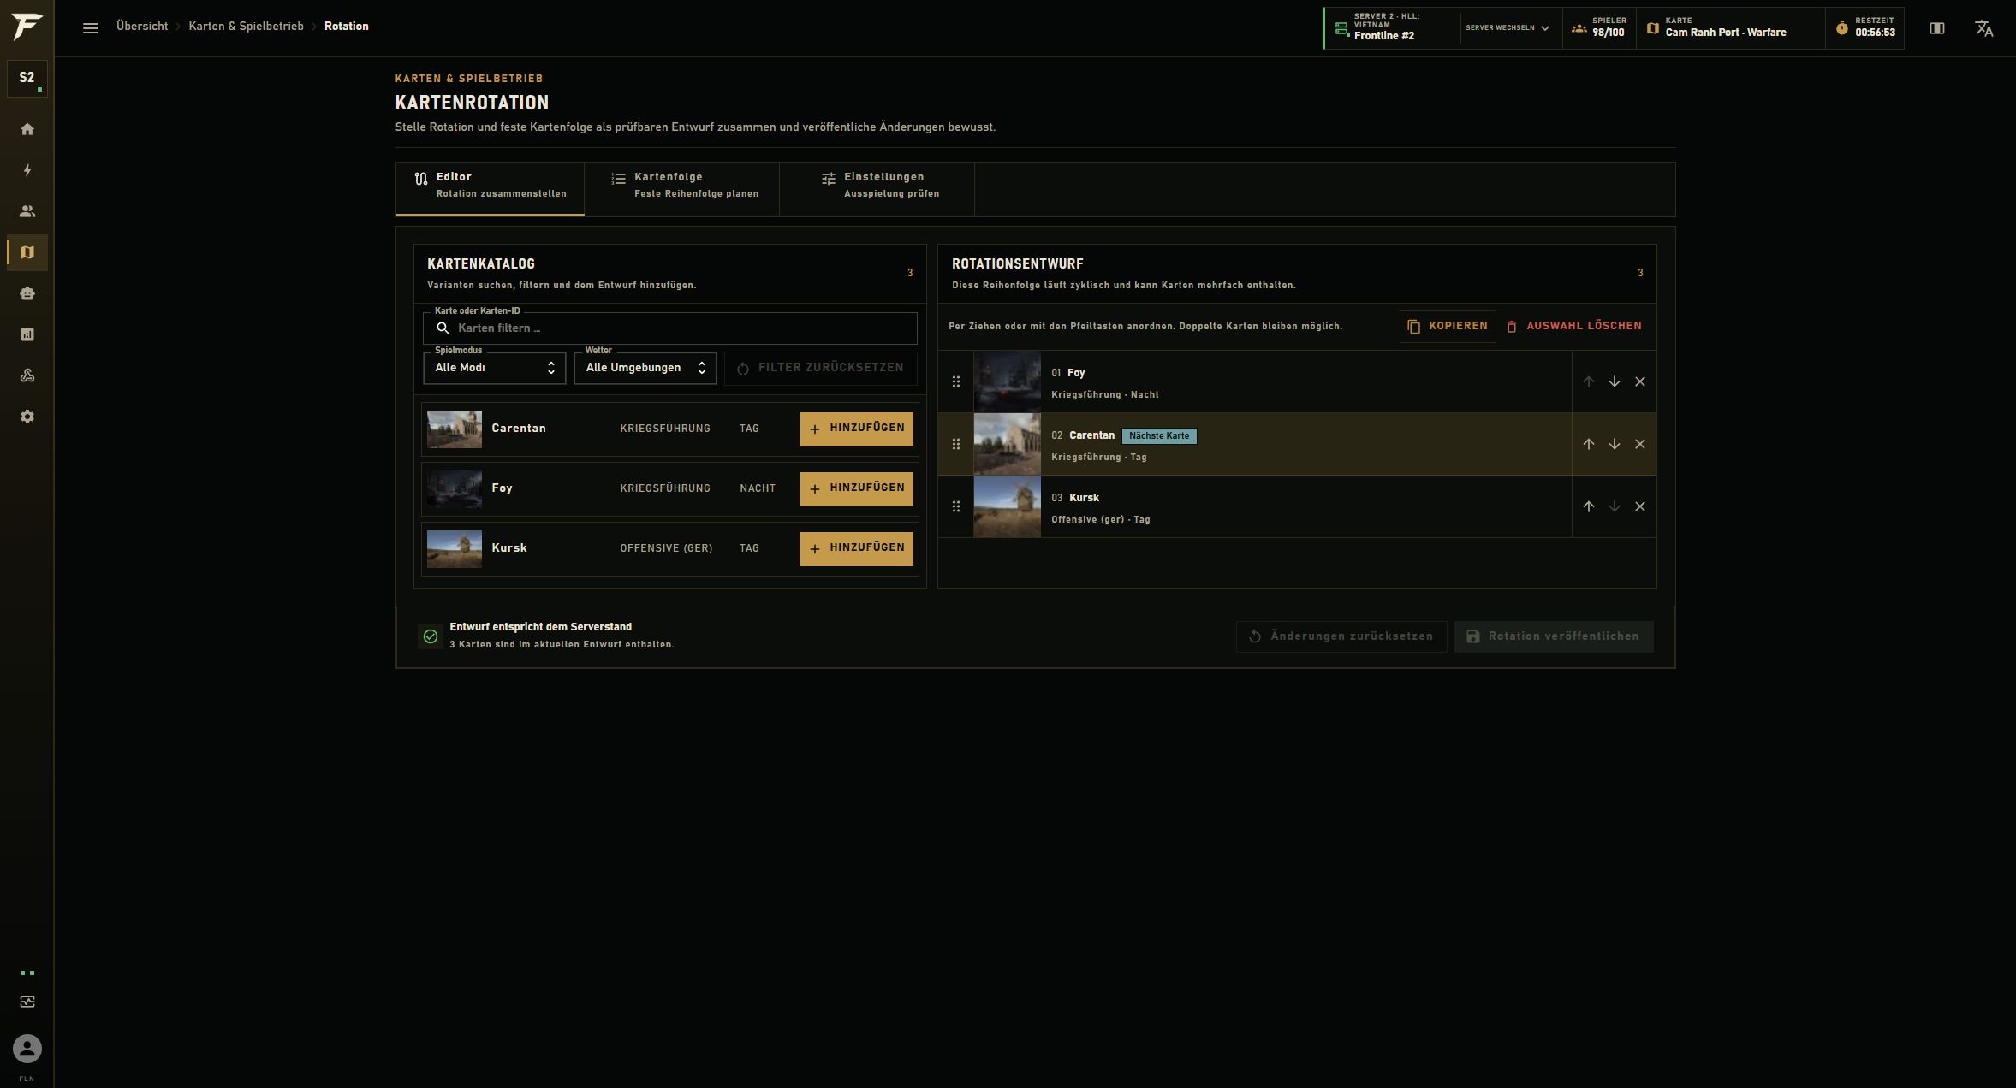Image resolution: width=2016 pixels, height=1088 pixels.
Task: Click the Carentan catalog thumbnail
Action: click(455, 429)
